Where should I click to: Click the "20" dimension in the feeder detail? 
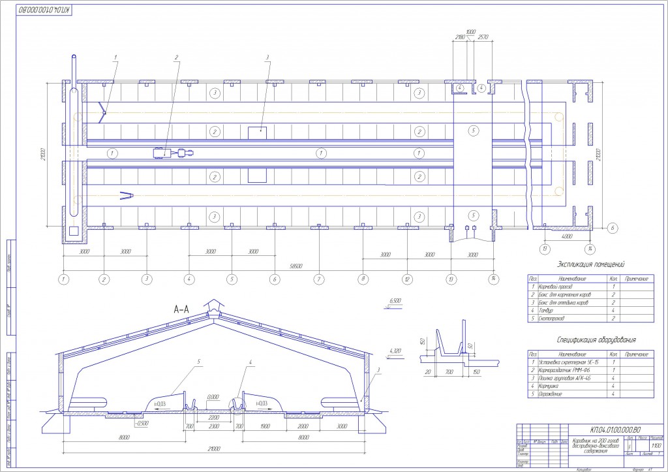pos(428,372)
